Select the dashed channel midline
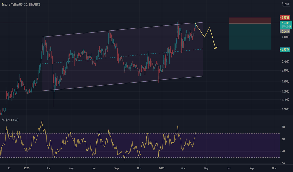This screenshot has width=293, height=172. 123,57
